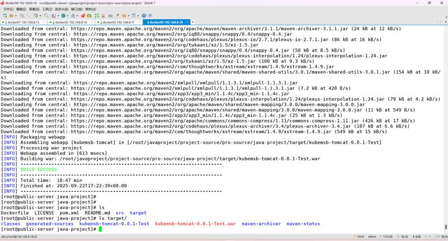Click the blue maven-archiver directory name
The image size is (448, 241).
pyautogui.click(x=261, y=224)
